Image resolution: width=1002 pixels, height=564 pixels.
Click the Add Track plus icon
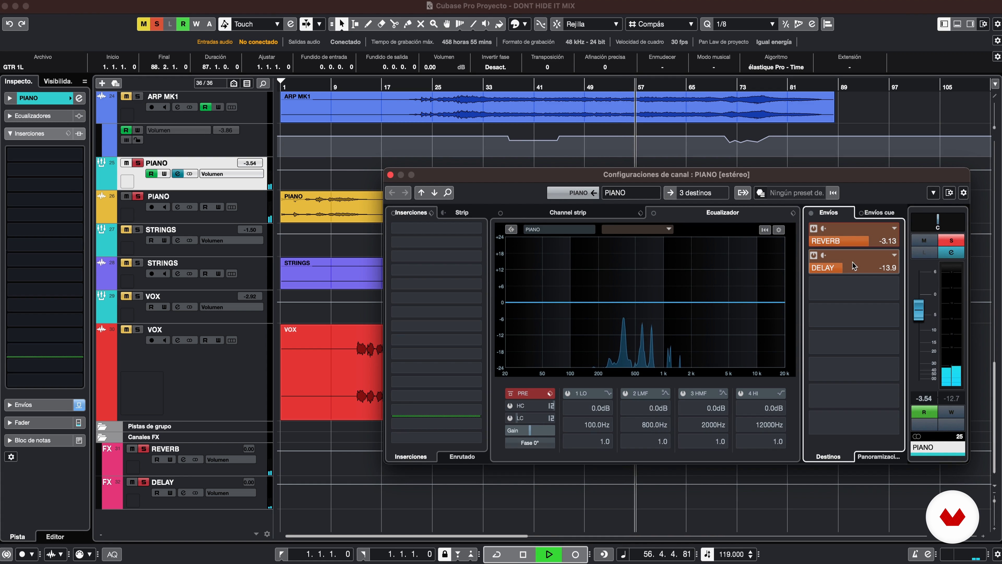(102, 83)
